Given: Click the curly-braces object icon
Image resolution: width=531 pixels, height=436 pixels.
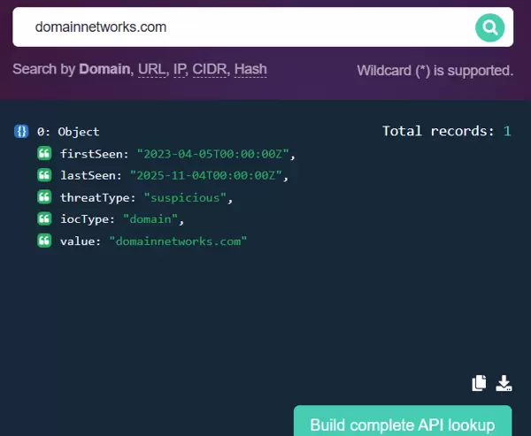Looking at the screenshot, I should [x=21, y=132].
